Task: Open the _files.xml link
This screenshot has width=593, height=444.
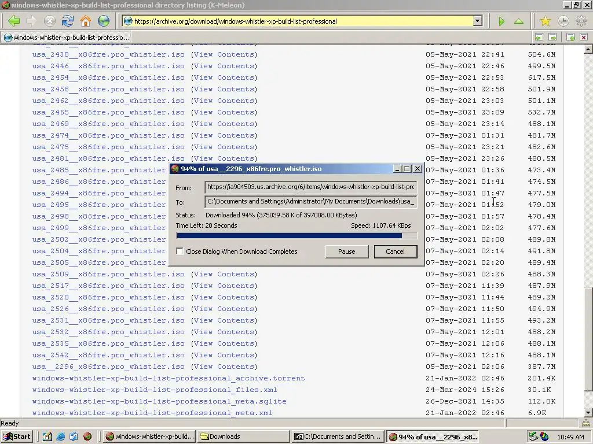Action: pyautogui.click(x=155, y=390)
